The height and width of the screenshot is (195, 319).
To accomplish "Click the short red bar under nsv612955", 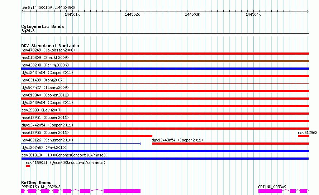I will tap(87, 136).
